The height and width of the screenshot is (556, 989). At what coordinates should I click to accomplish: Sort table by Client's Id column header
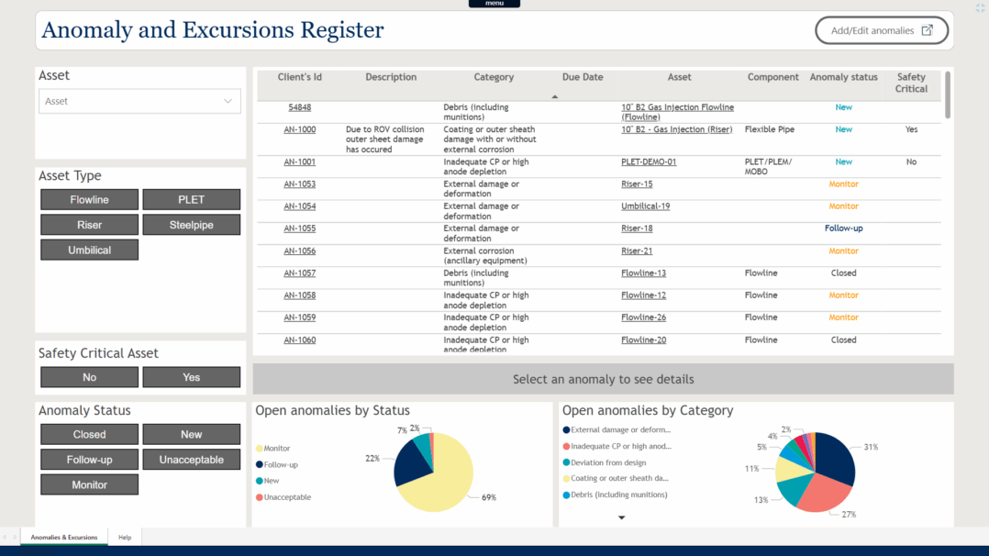click(x=300, y=77)
